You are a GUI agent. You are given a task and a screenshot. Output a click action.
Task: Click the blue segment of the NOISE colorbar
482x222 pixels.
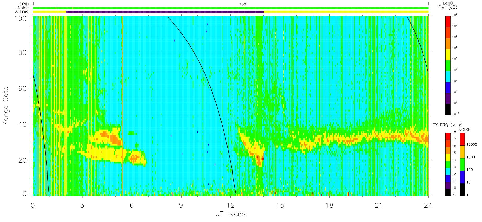coord(462,177)
